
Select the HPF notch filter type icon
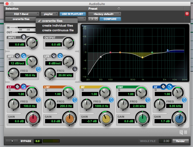click(x=17, y=56)
